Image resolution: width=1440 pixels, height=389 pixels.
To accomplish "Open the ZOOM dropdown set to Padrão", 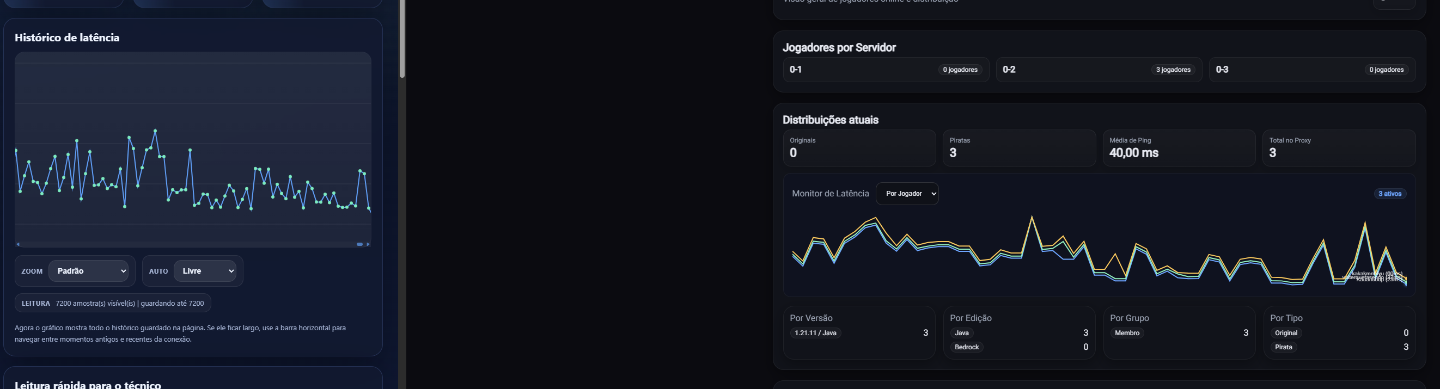I will point(89,271).
